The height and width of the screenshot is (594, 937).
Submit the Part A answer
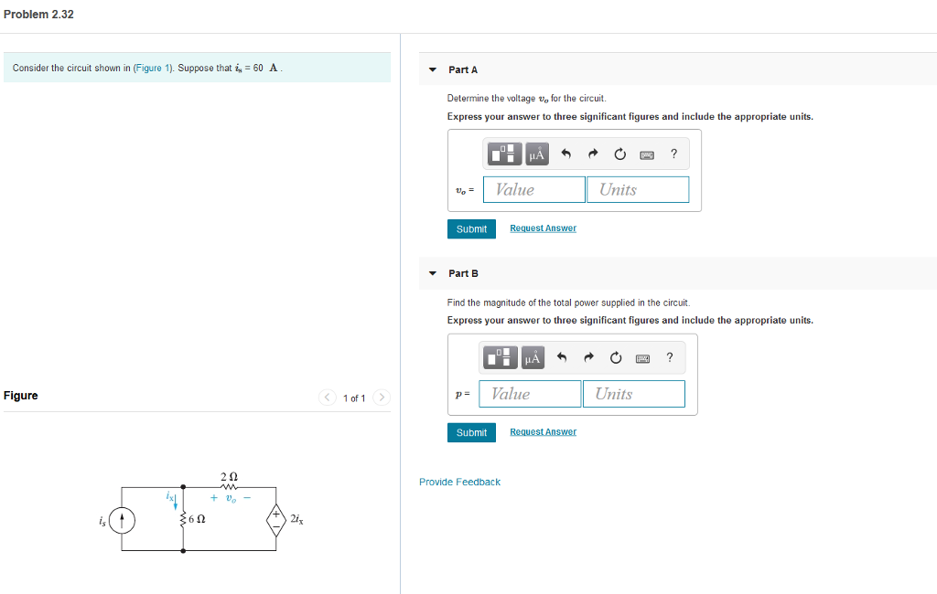(x=471, y=229)
